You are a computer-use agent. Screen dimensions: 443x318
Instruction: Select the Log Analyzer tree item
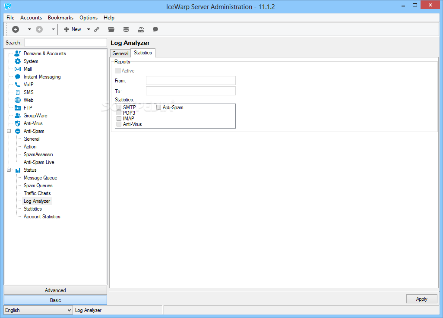pyautogui.click(x=37, y=201)
